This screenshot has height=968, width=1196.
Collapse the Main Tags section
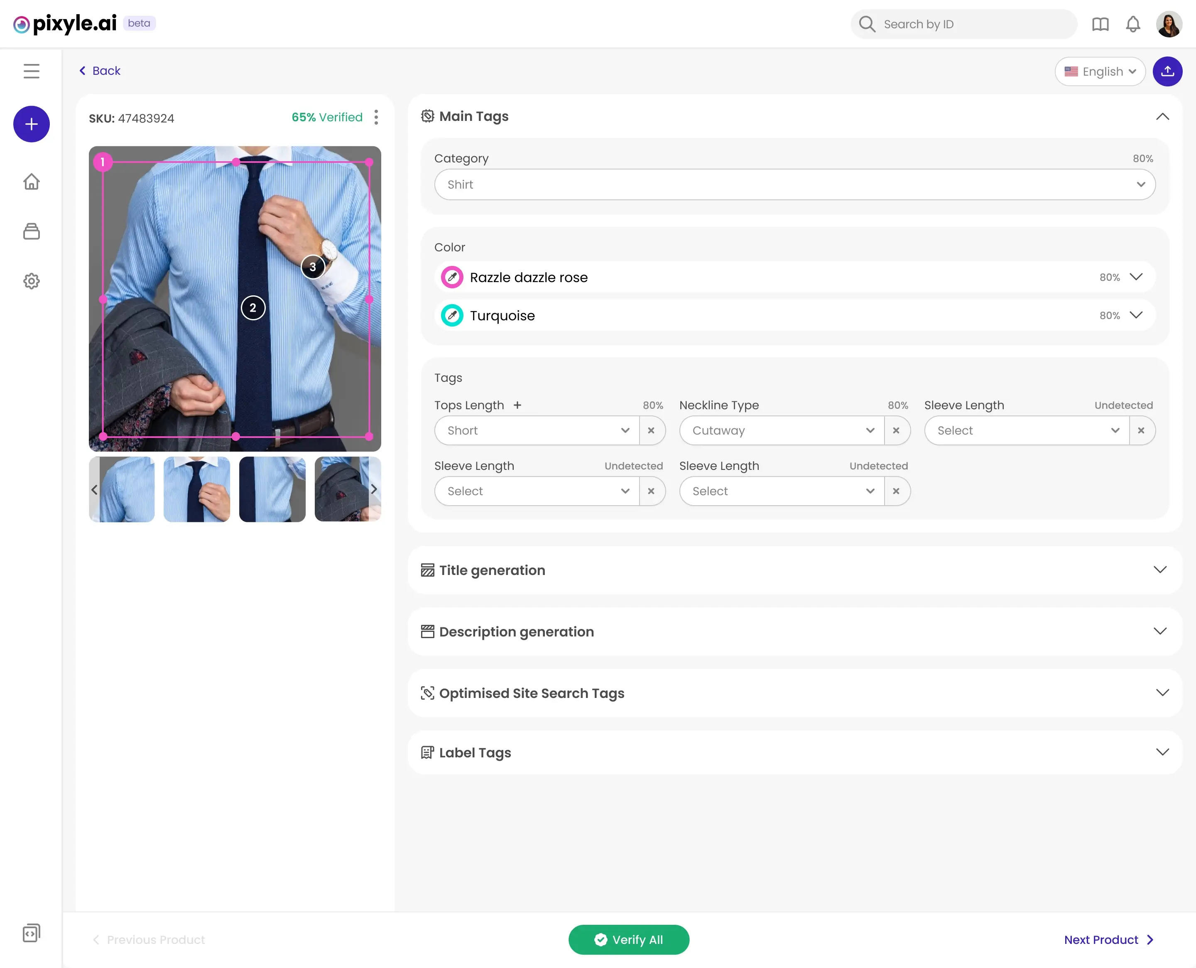tap(1162, 117)
